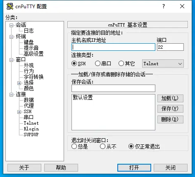
Task: Click the 打开 button
Action: click(x=134, y=168)
